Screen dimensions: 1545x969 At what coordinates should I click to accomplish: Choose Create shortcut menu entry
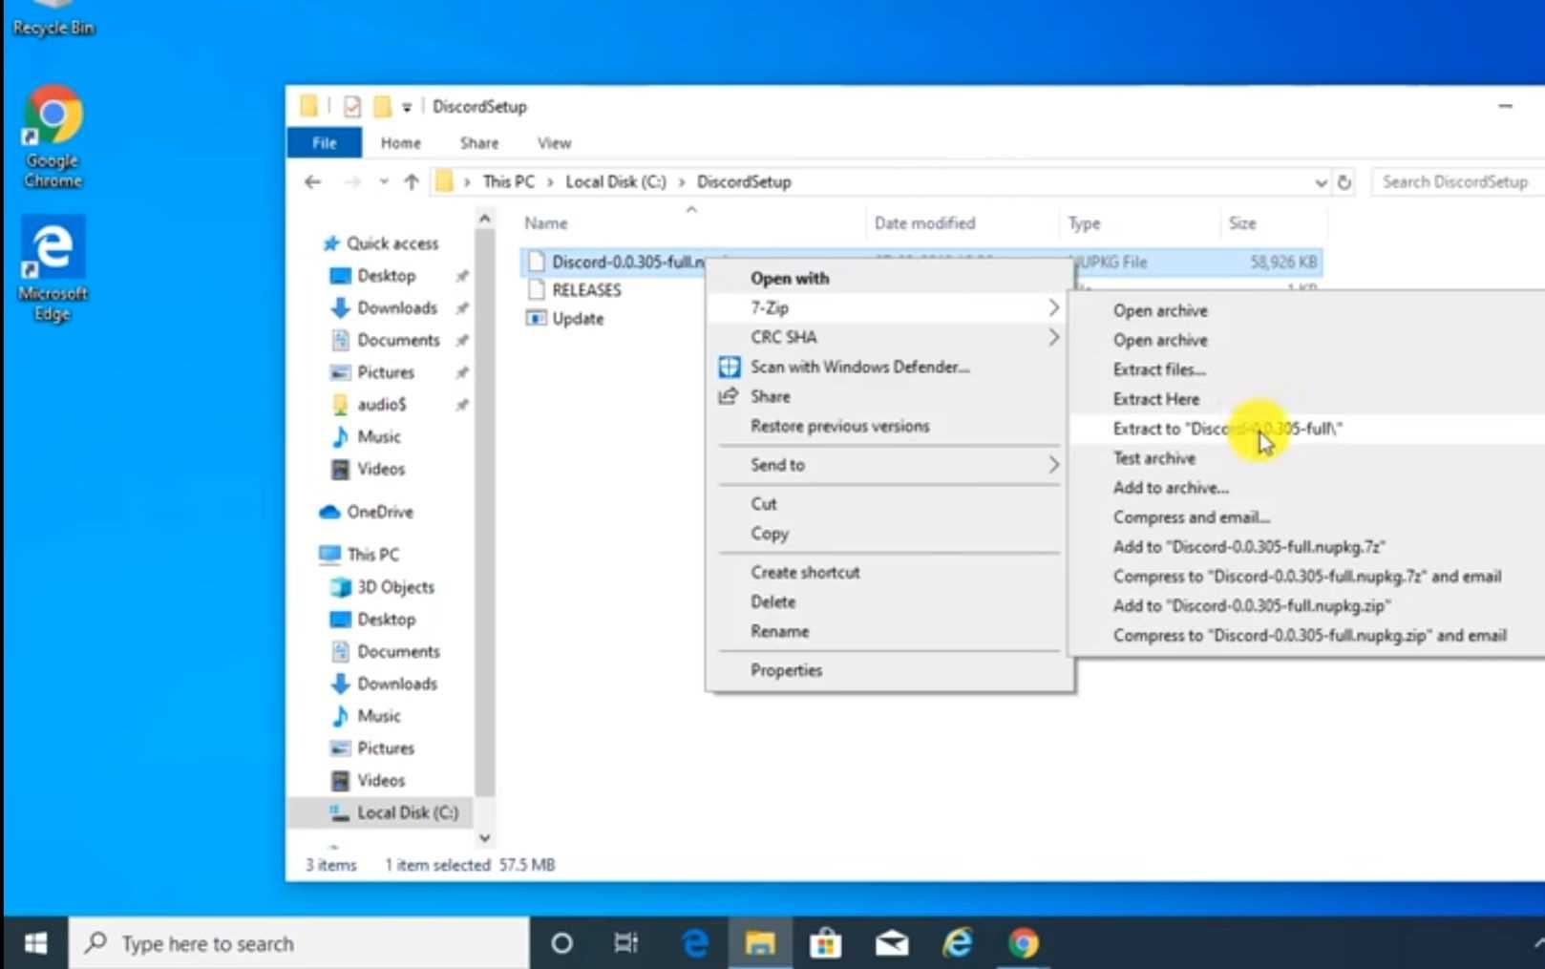point(889,572)
